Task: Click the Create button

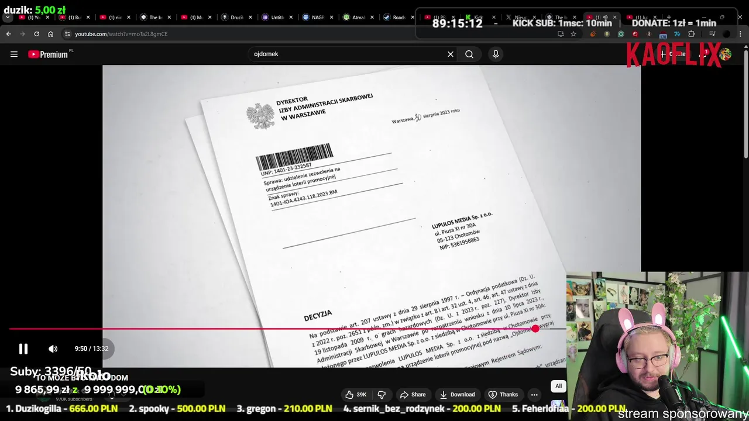Action: click(674, 54)
